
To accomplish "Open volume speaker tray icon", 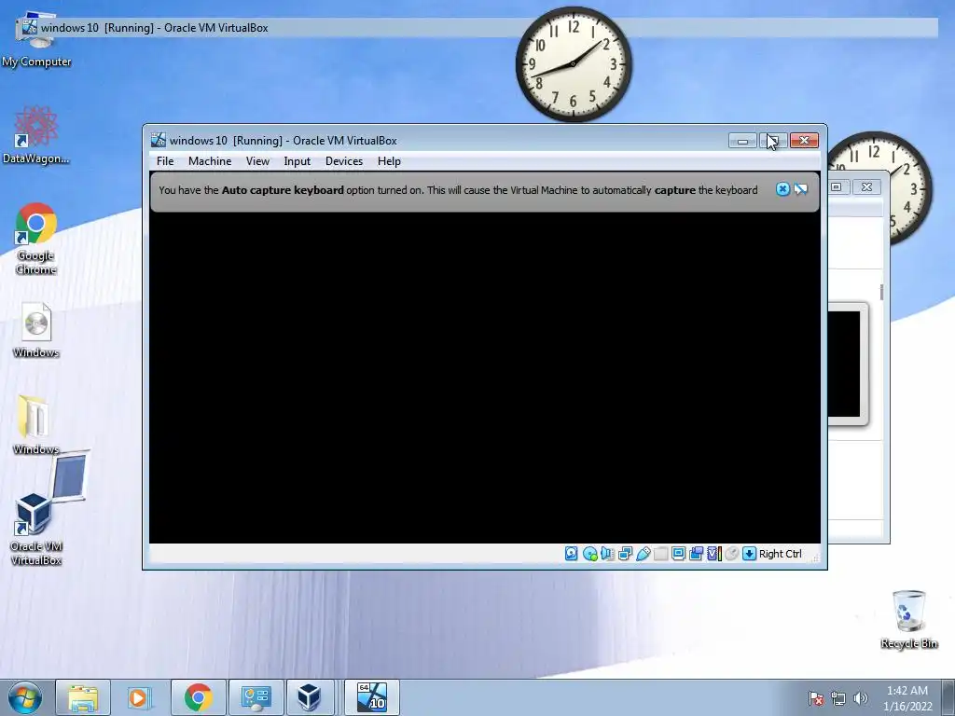I will [x=861, y=698].
